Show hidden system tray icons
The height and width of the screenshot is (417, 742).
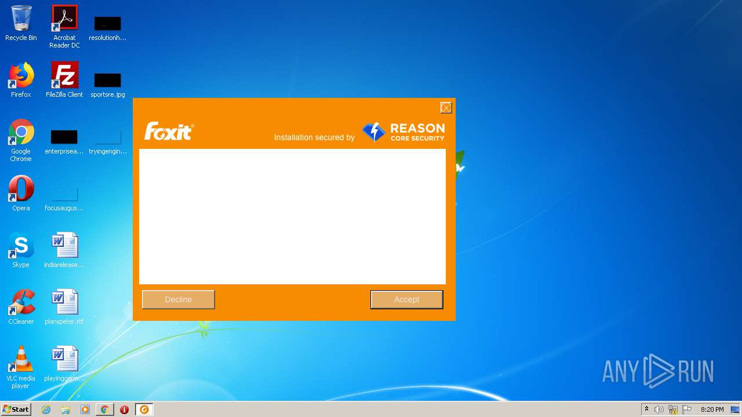647,409
